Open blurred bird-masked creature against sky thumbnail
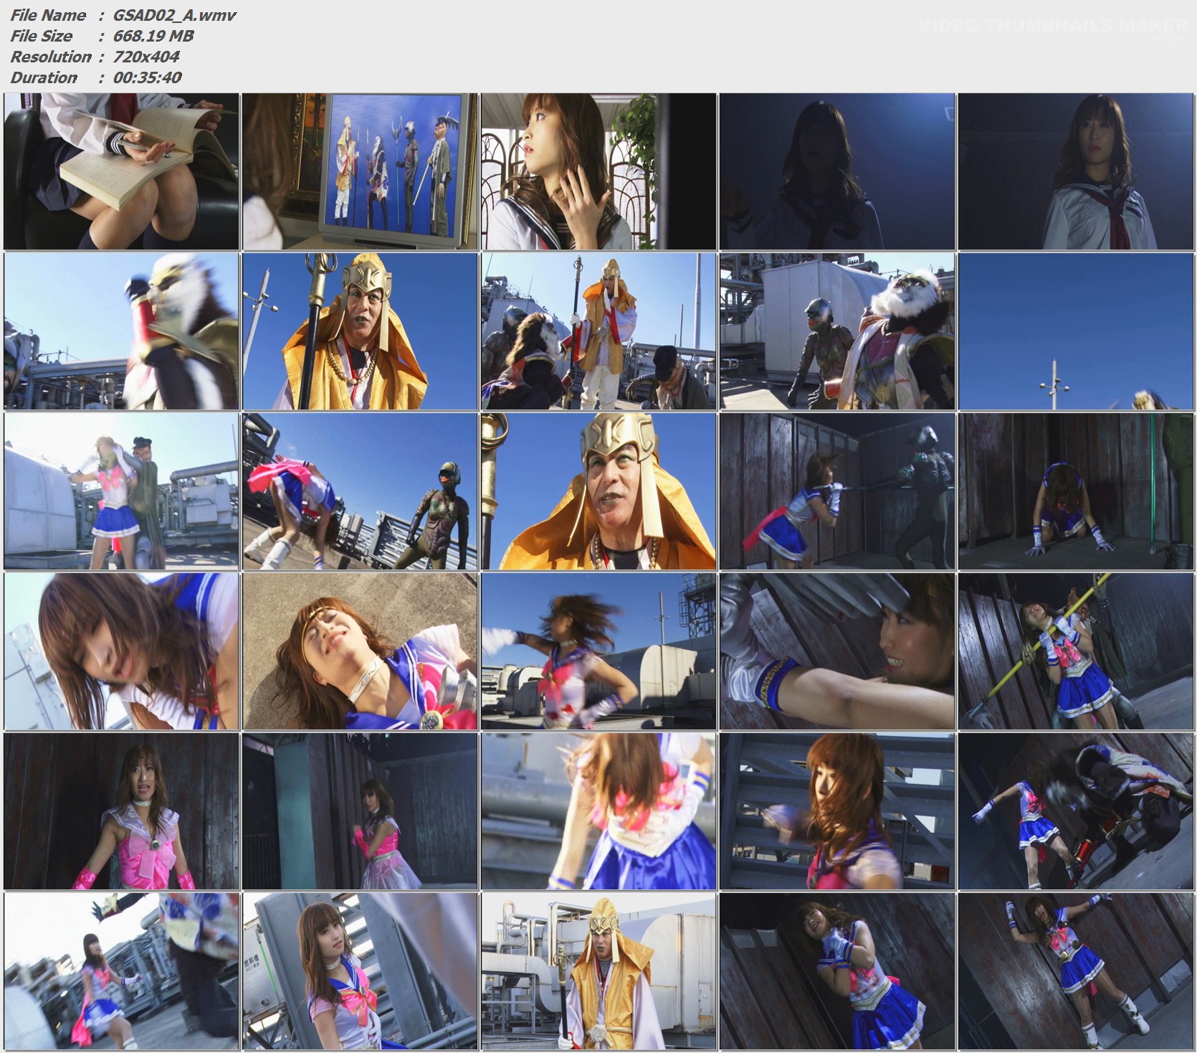Screen dimensions: 1197x1053 pos(121,331)
